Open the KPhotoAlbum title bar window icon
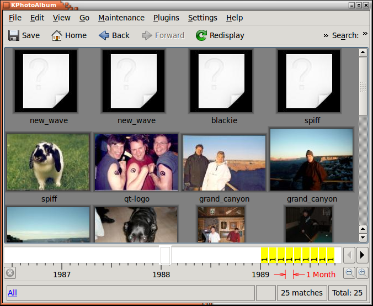373x306 pixels. (x=7, y=5)
